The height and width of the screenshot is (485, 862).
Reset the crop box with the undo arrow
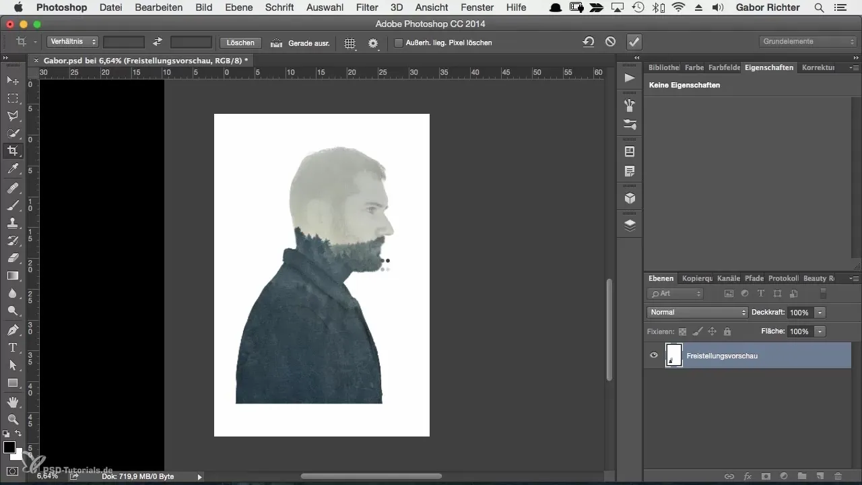pyautogui.click(x=589, y=42)
